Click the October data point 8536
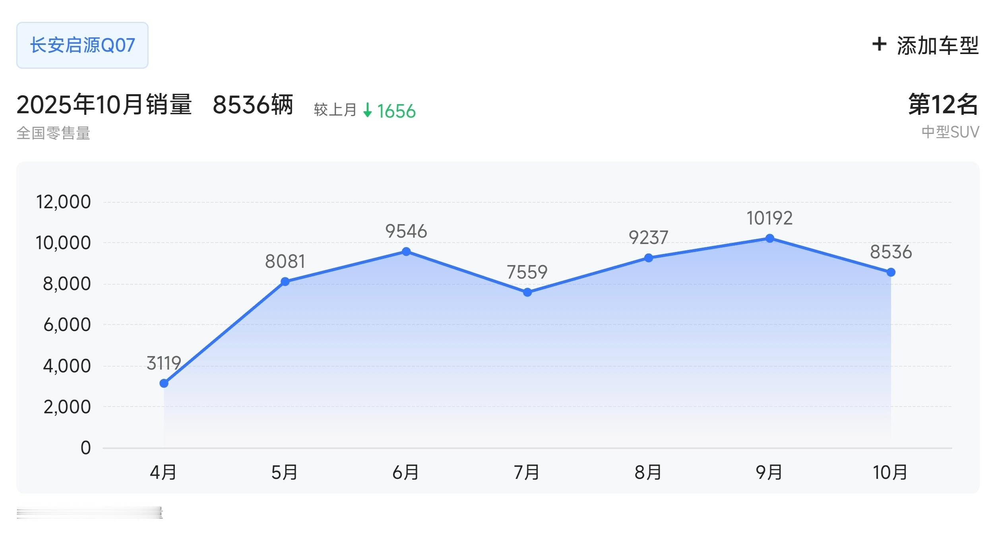996x550 pixels. click(x=891, y=272)
